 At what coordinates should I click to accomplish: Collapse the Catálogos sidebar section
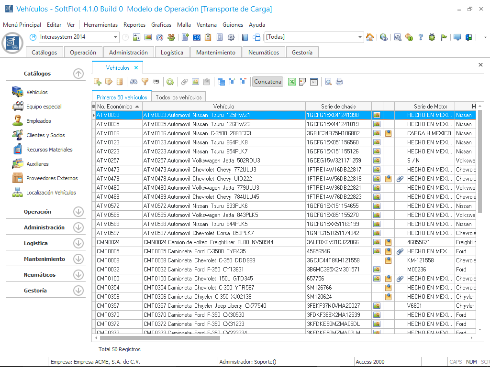[78, 74]
